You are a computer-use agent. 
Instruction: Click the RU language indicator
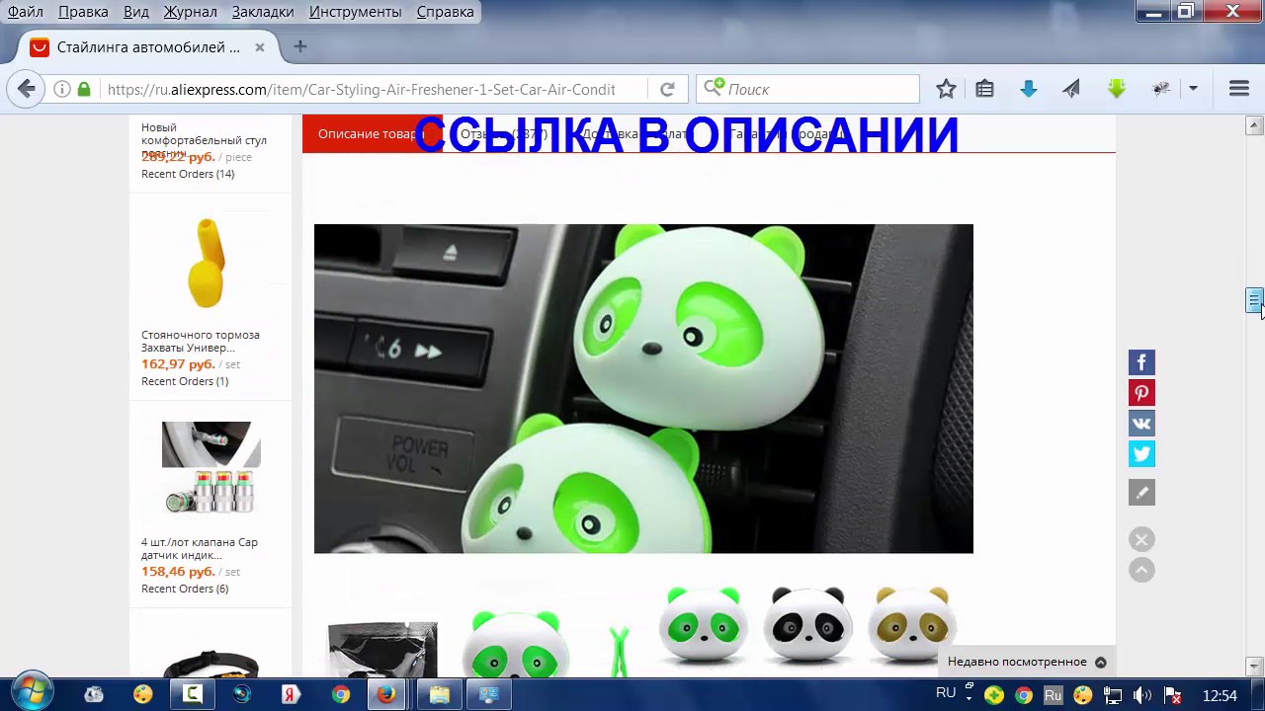pos(946,693)
